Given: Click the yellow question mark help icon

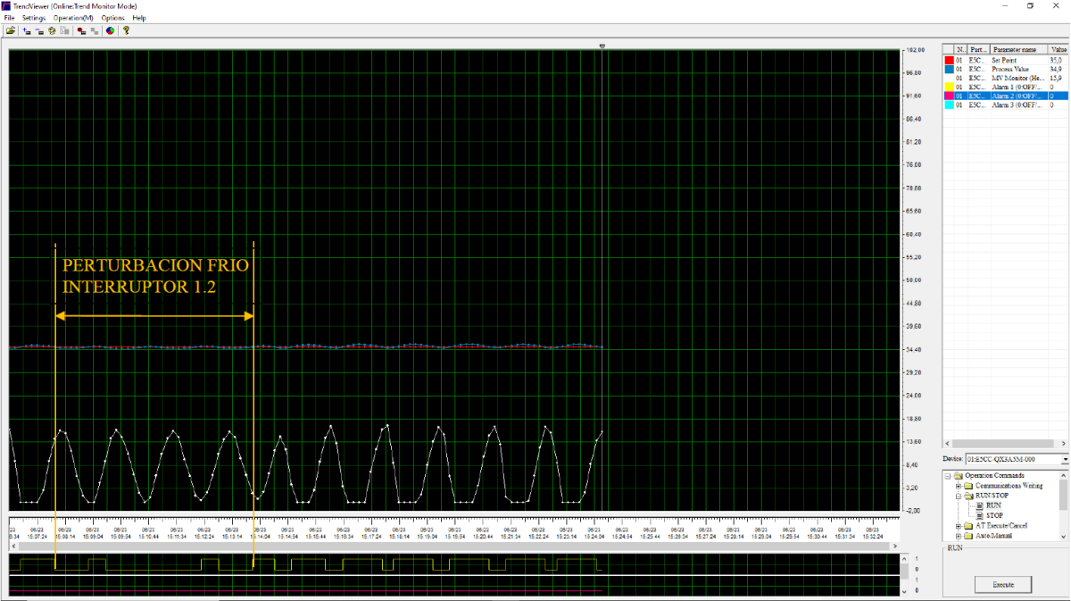Looking at the screenshot, I should pyautogui.click(x=126, y=30).
